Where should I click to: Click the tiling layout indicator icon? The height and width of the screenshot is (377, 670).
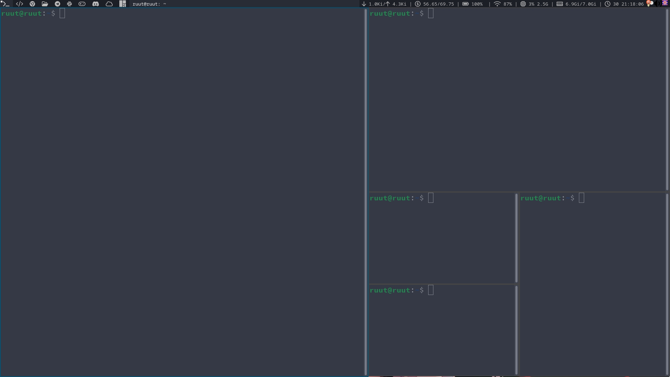(122, 4)
